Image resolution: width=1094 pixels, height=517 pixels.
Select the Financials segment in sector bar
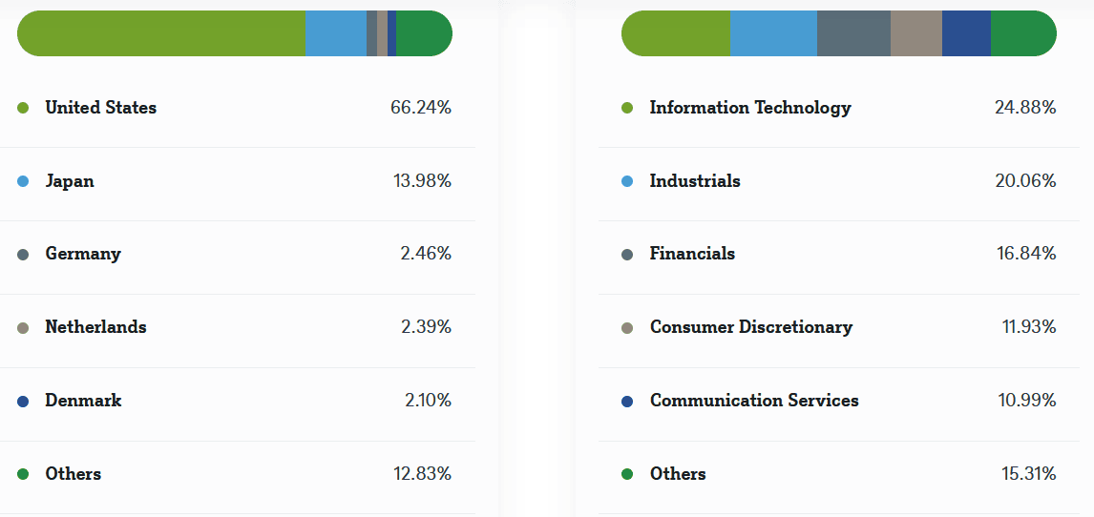pyautogui.click(x=853, y=33)
